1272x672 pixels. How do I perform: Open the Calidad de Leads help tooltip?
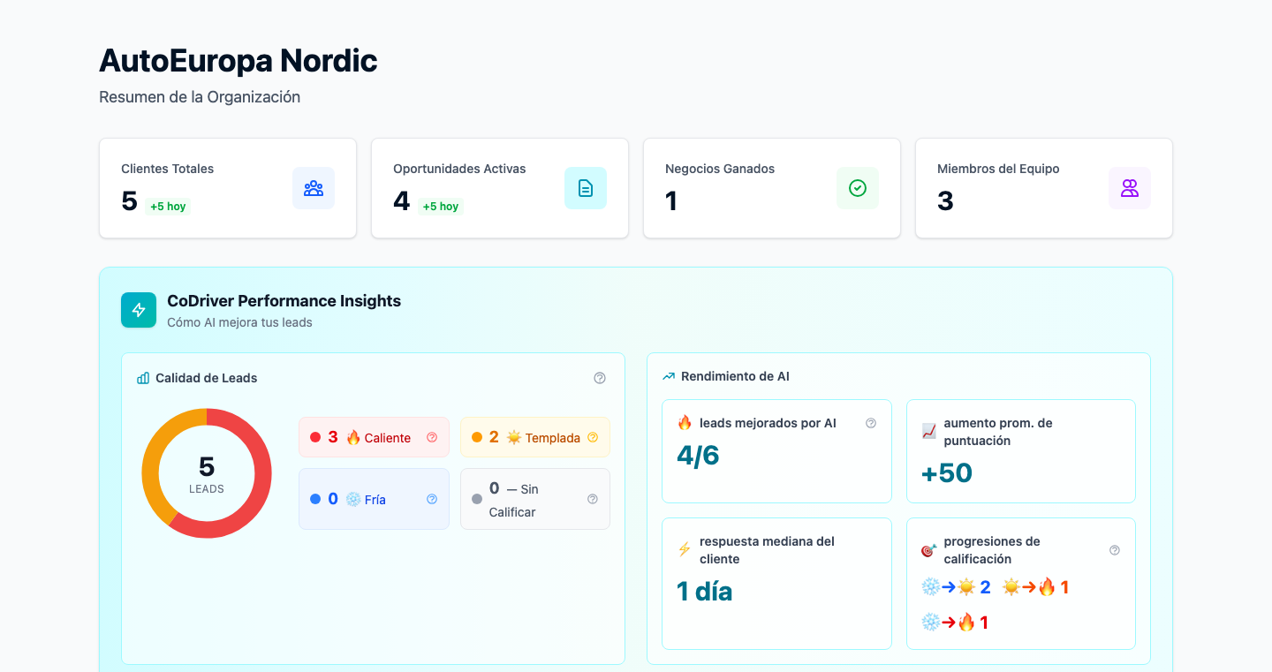coord(600,377)
